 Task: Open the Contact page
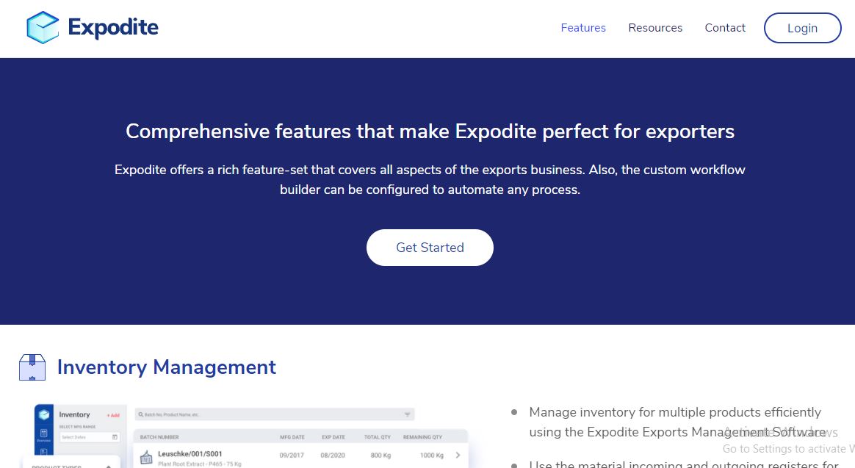pos(725,28)
